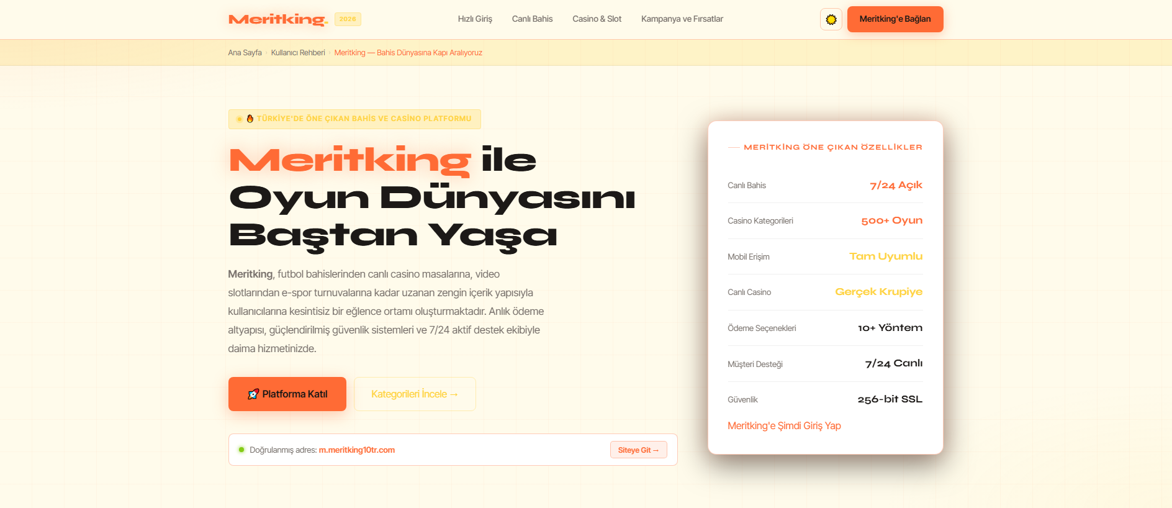Click the 2026 badge beside the logo
The width and height of the screenshot is (1172, 508).
348,19
